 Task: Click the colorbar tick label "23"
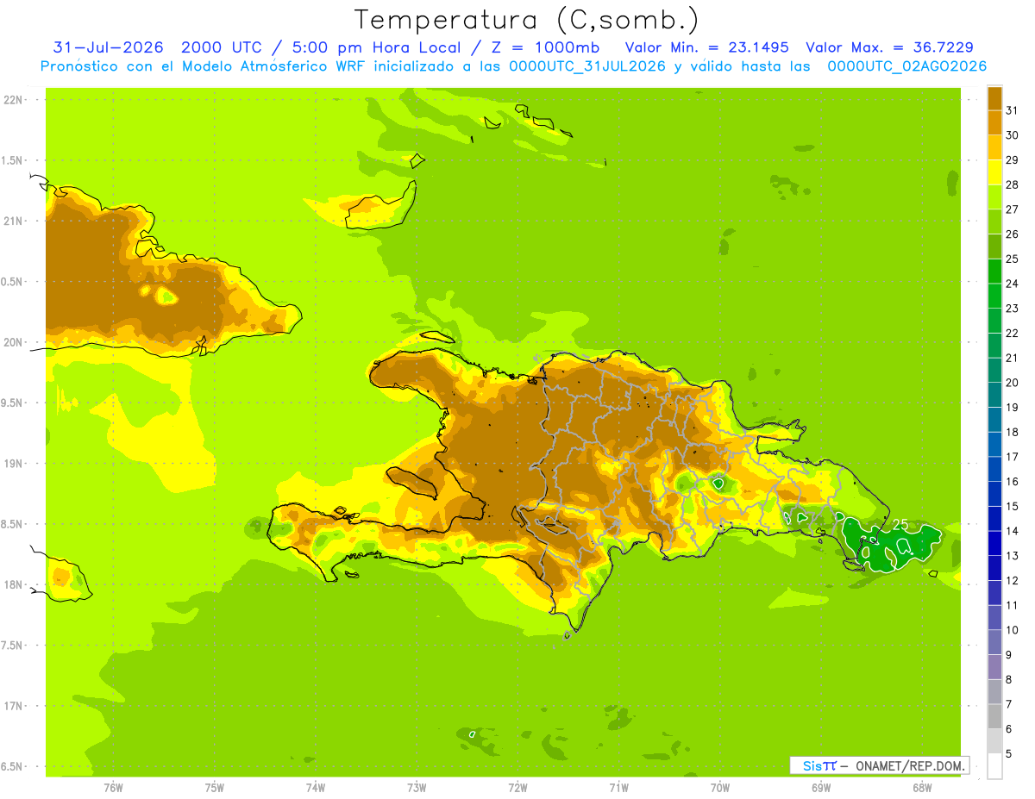(1012, 309)
